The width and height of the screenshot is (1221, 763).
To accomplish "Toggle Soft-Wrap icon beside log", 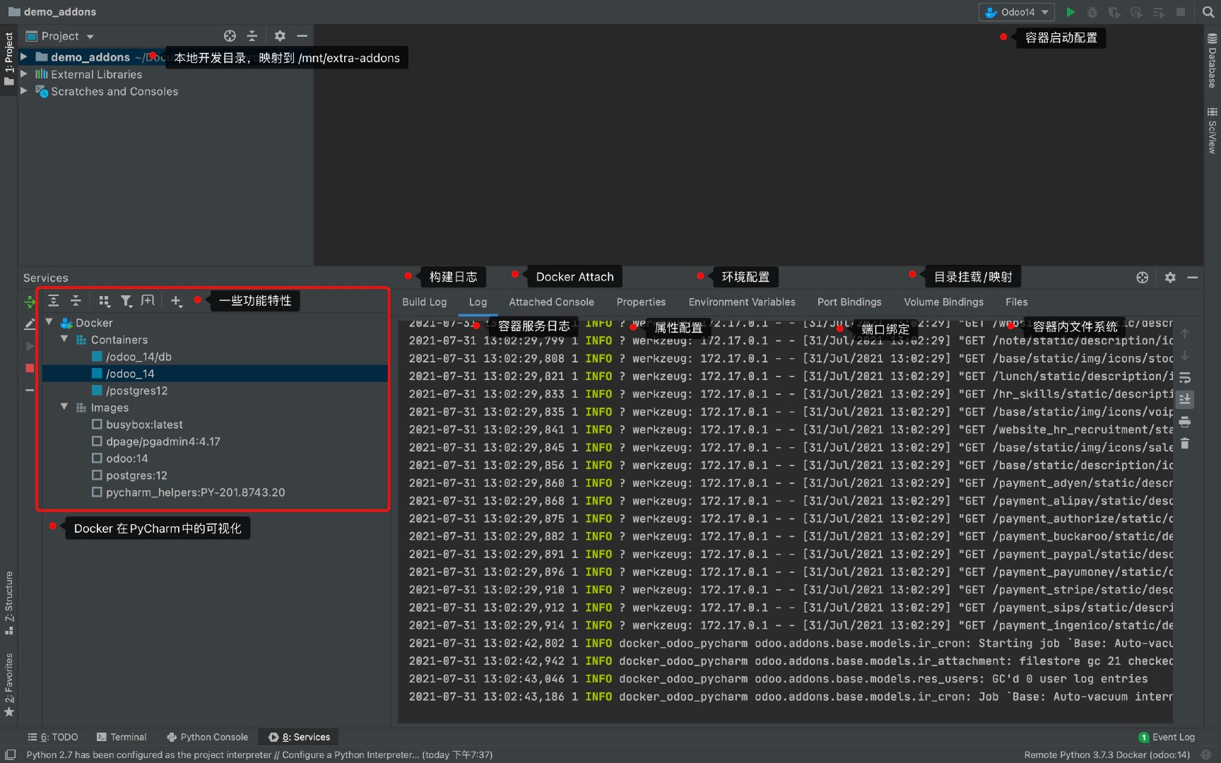I will click(1185, 377).
